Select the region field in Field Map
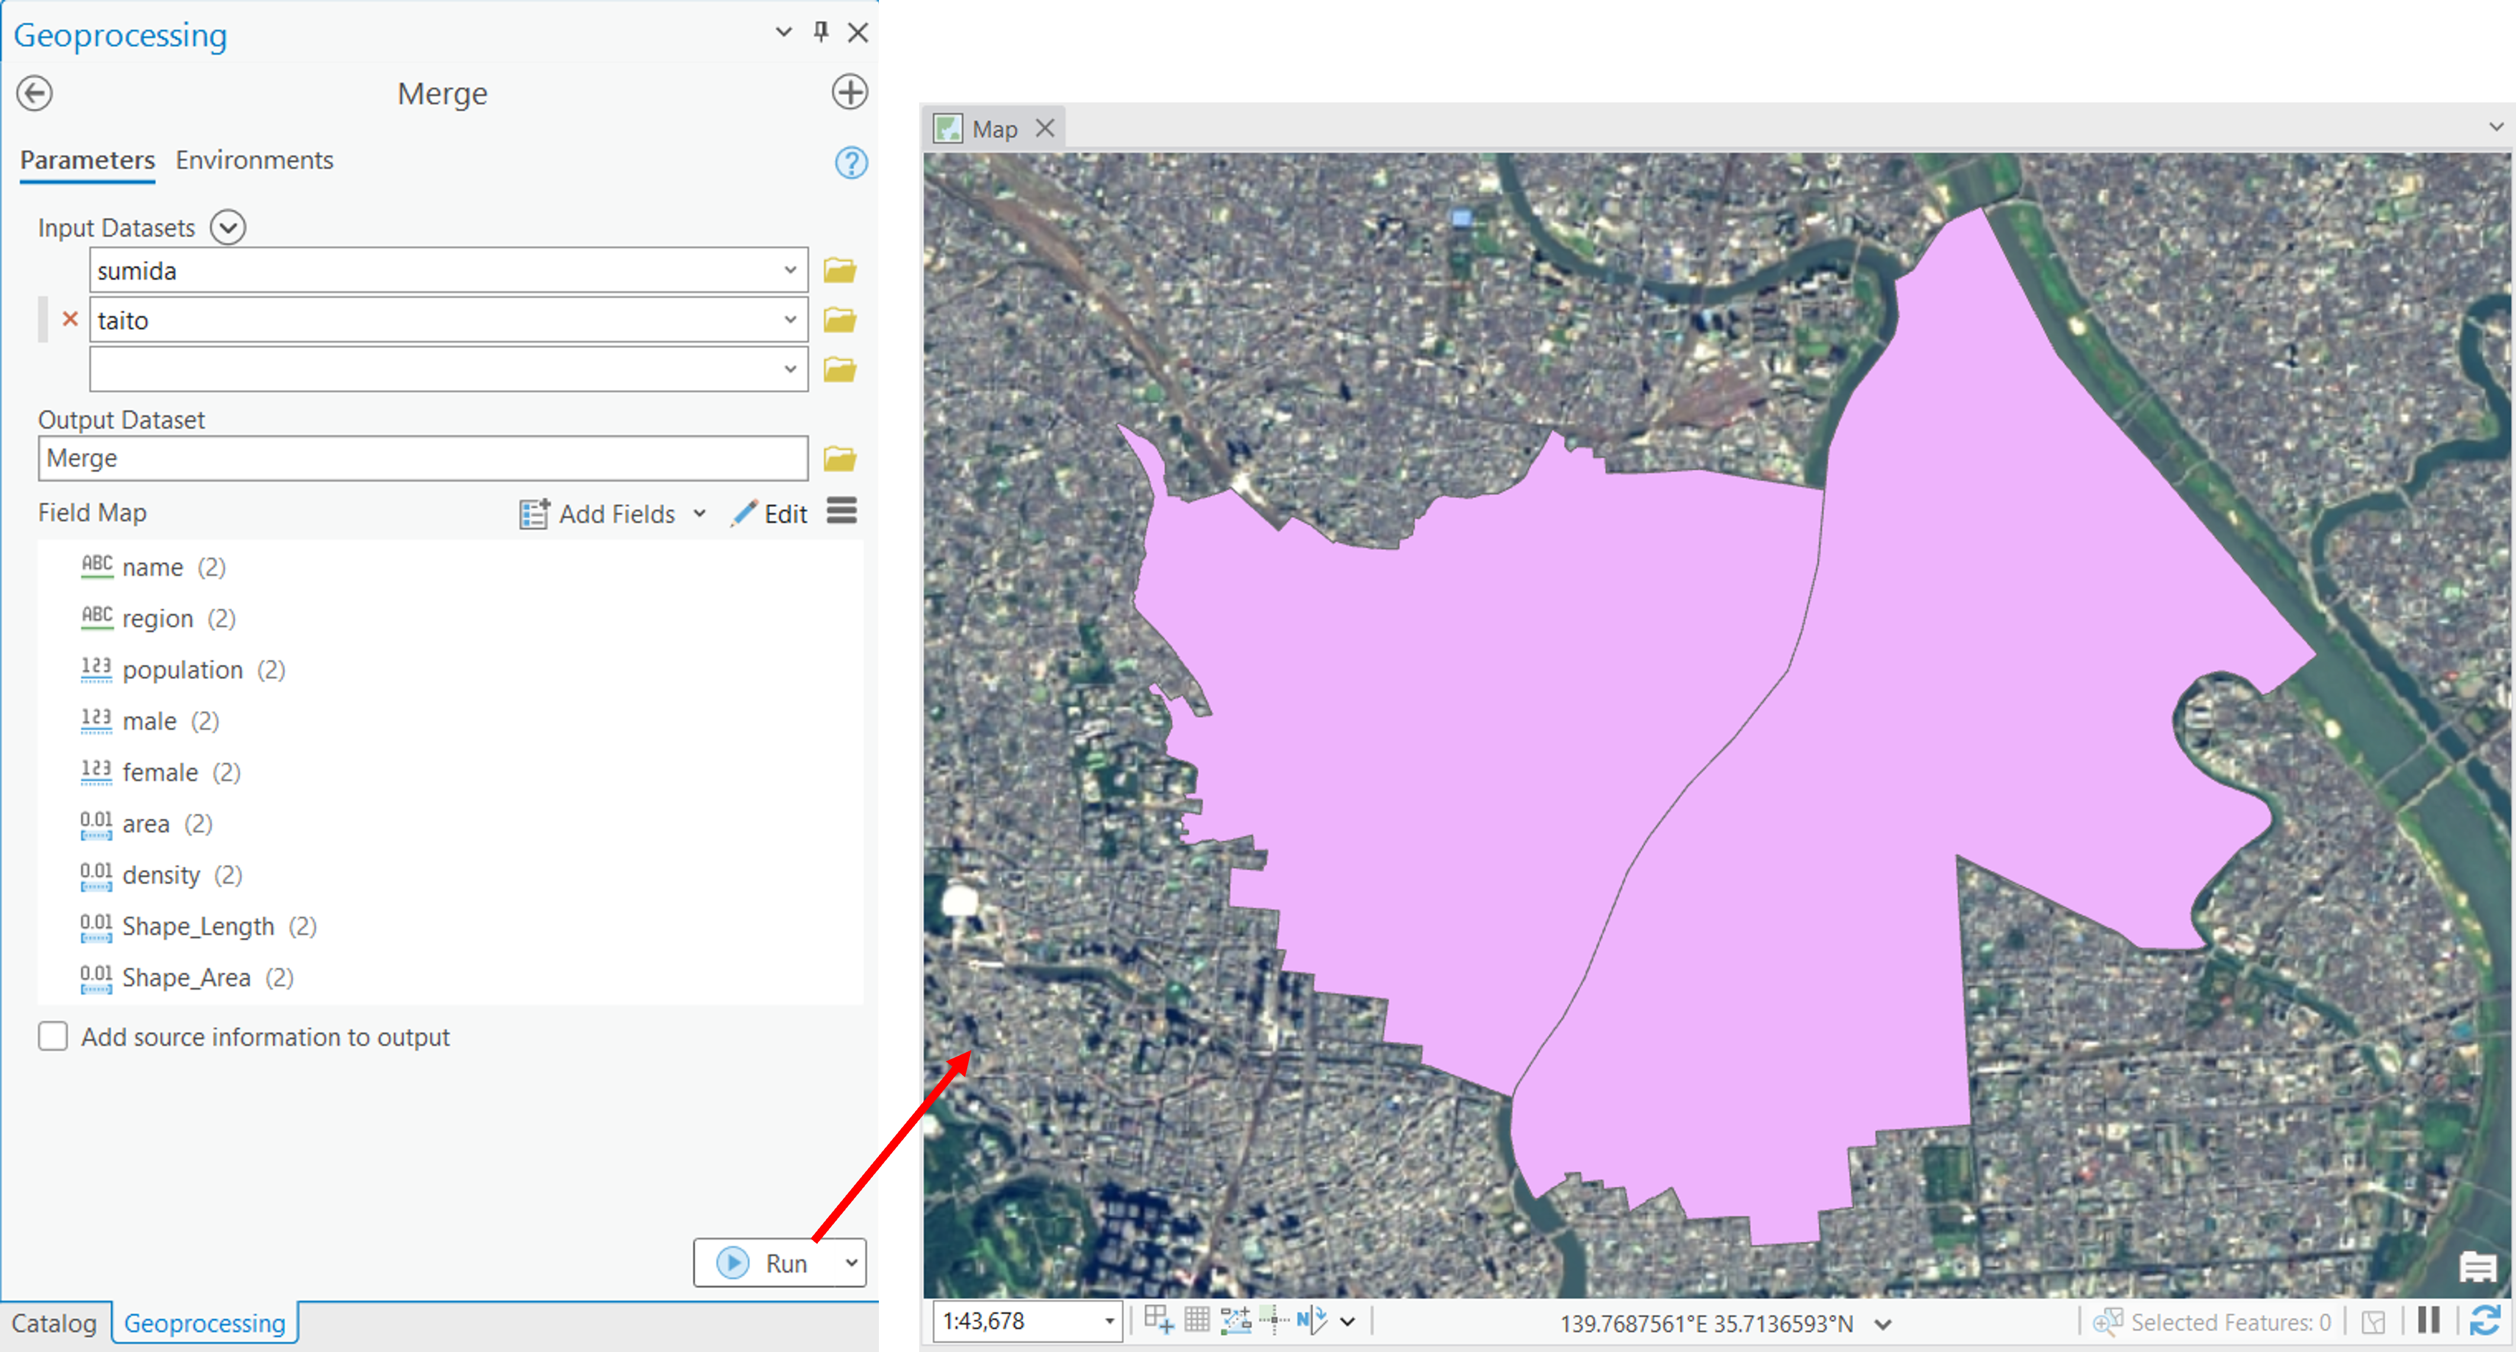The width and height of the screenshot is (2516, 1352). pos(157,619)
